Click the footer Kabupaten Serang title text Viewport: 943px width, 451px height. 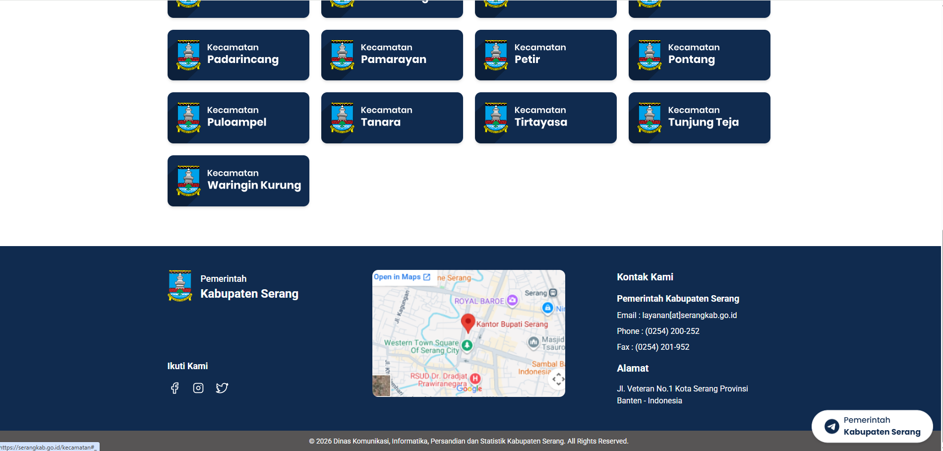[x=249, y=294]
